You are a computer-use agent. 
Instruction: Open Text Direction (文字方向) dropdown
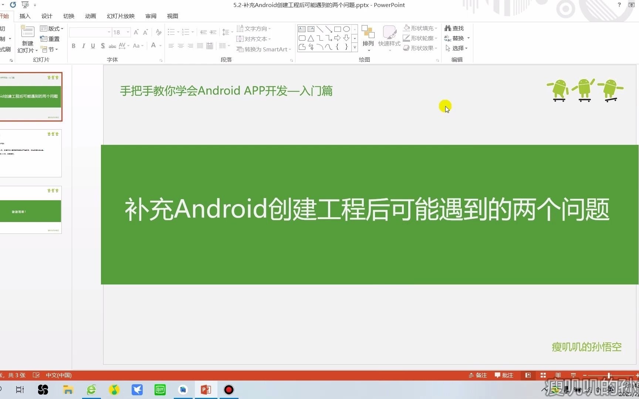(254, 28)
